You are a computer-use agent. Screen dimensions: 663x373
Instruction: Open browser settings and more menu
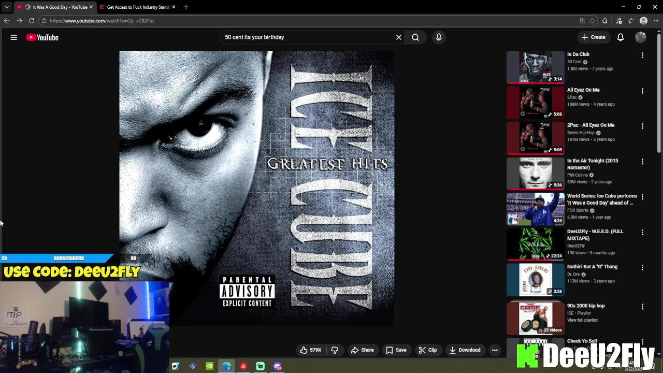coord(656,21)
